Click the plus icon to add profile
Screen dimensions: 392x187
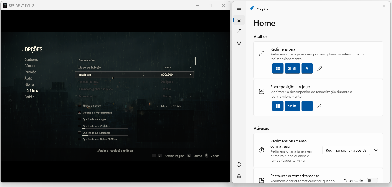[239, 54]
